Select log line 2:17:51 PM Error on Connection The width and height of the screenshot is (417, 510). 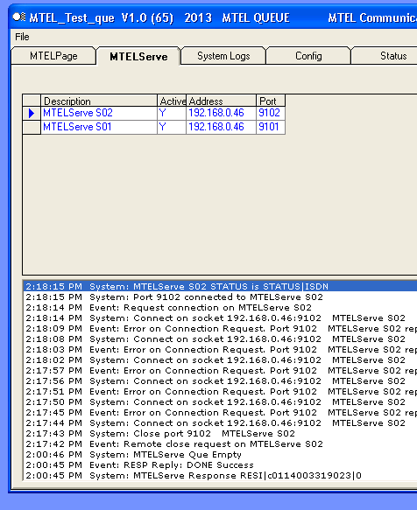pos(221,392)
